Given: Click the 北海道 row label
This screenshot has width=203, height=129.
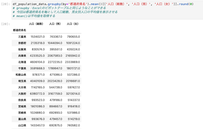Looking at the screenshot, I should point(22,62).
